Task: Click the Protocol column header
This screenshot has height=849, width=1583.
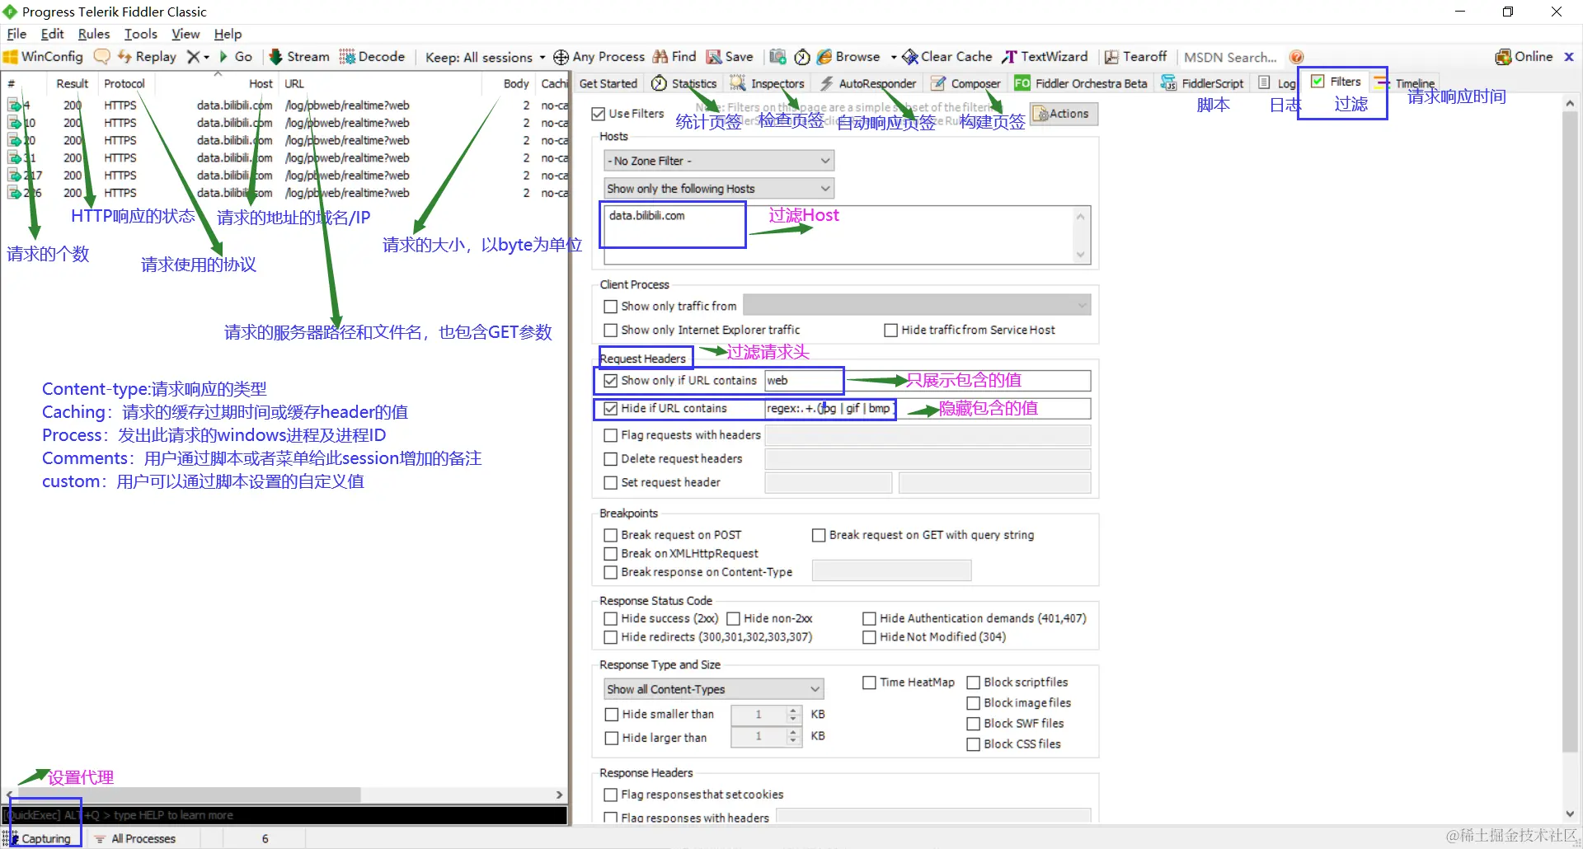Action: 124,83
